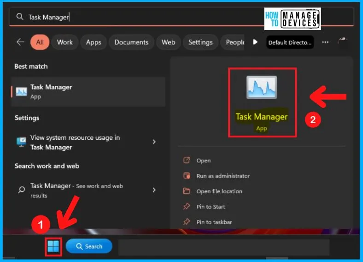Switch to the Settings filter tab

coord(200,42)
